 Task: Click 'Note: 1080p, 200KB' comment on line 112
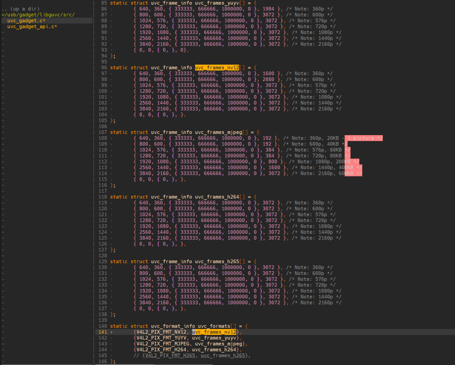(x=324, y=162)
